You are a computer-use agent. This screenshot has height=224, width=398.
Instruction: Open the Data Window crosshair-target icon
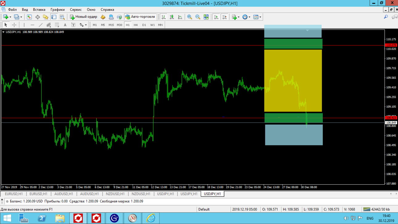[x=38, y=17]
